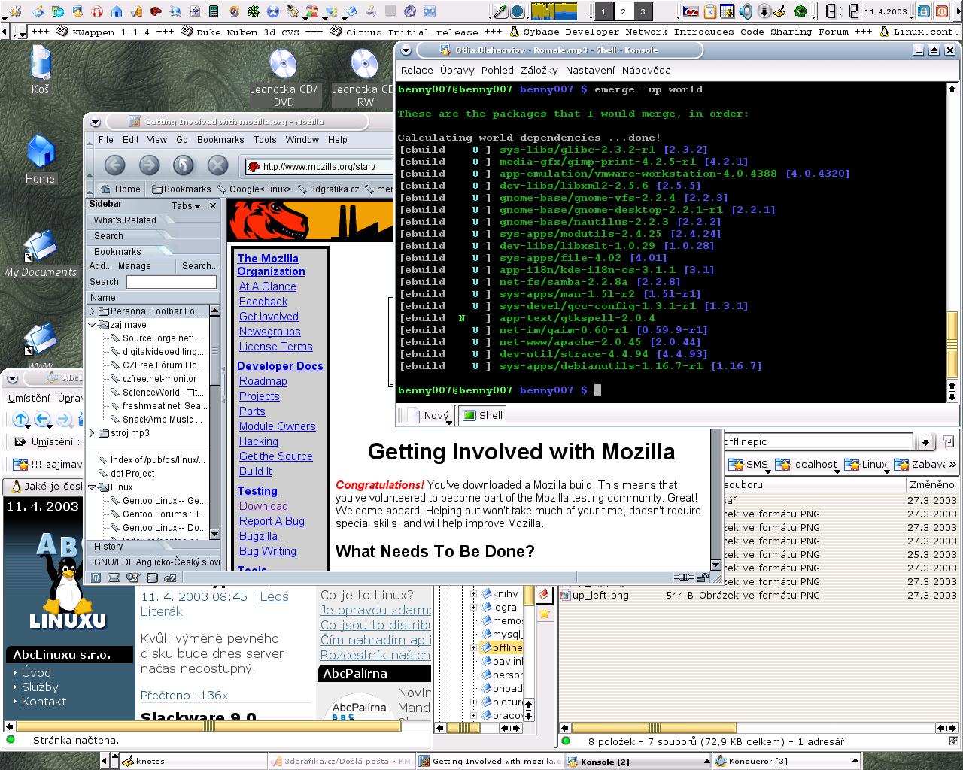Switch to virtual desktop 2 in the pager
Screen dimensions: 963x770
[622, 11]
